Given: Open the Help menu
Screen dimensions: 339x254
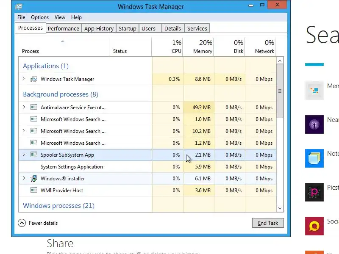Looking at the screenshot, I should point(76,17).
